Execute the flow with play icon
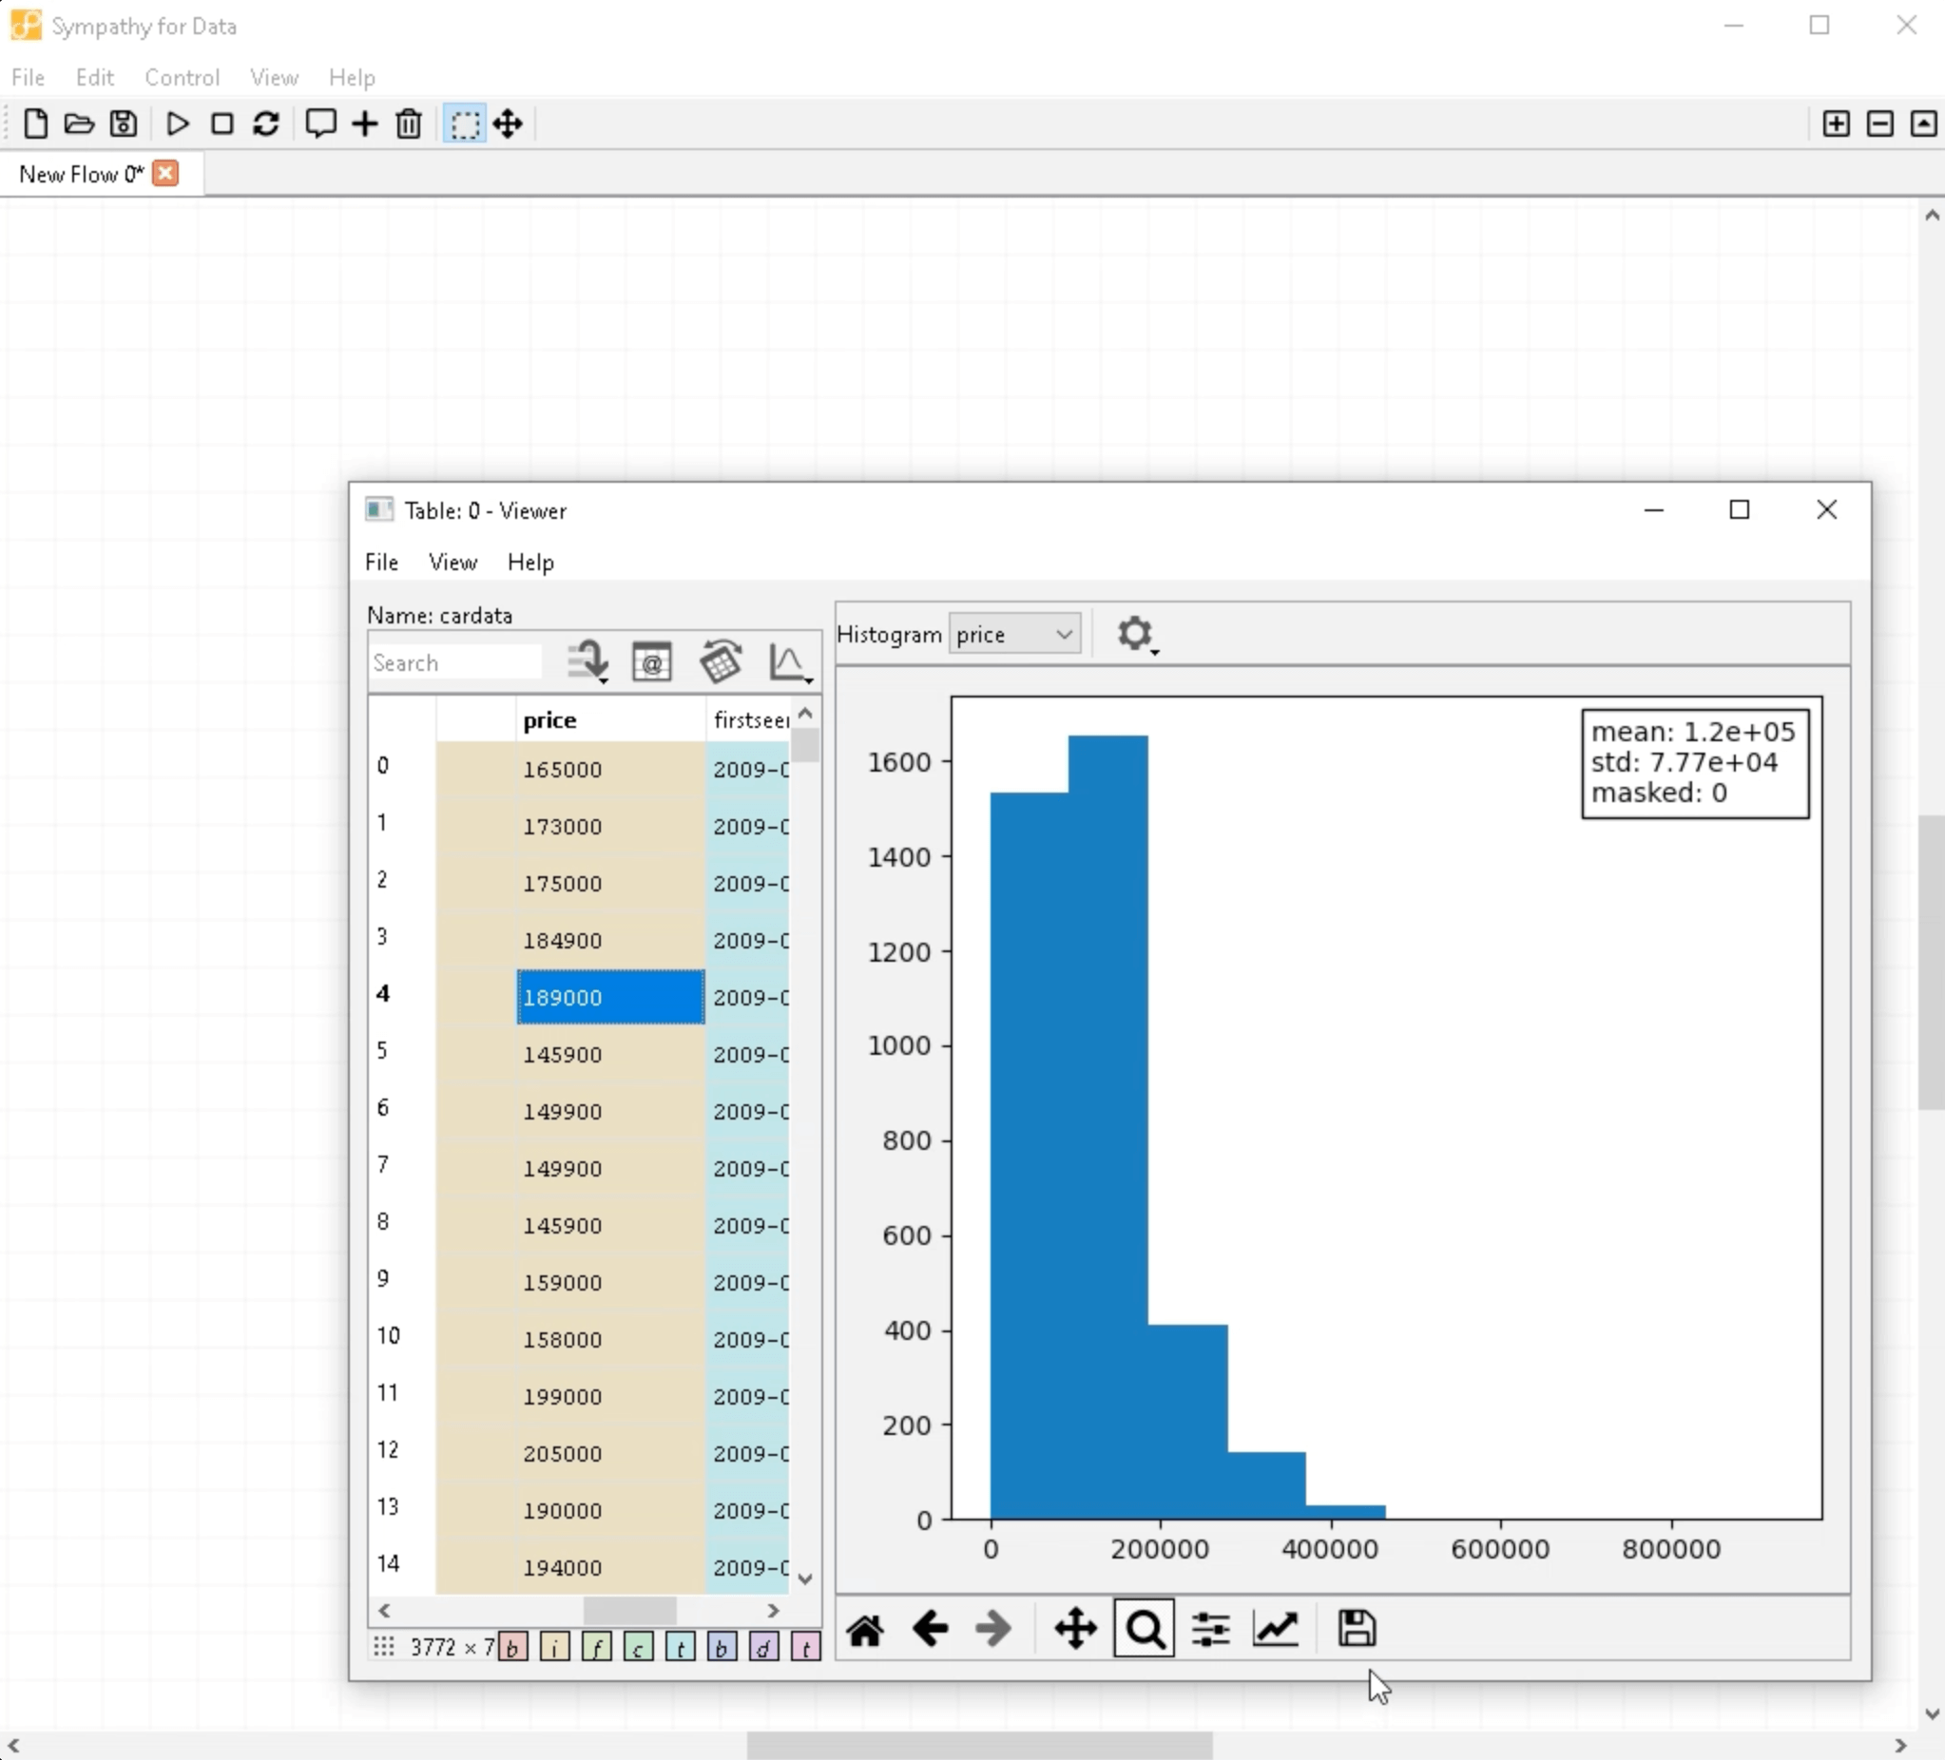 pos(178,124)
